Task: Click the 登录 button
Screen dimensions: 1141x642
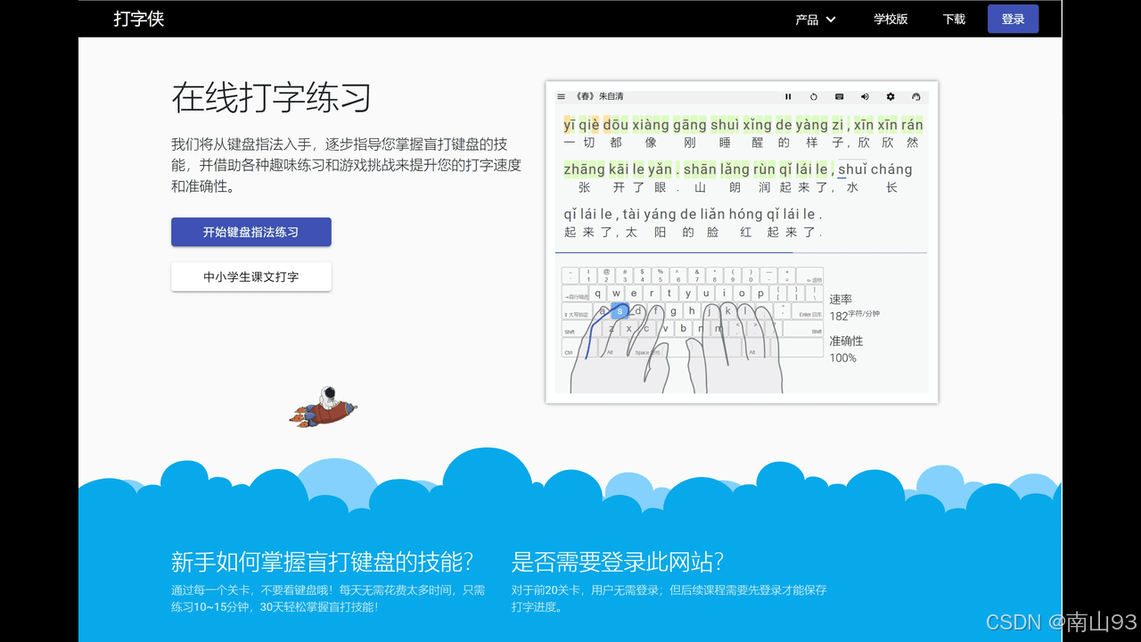Action: click(1013, 19)
